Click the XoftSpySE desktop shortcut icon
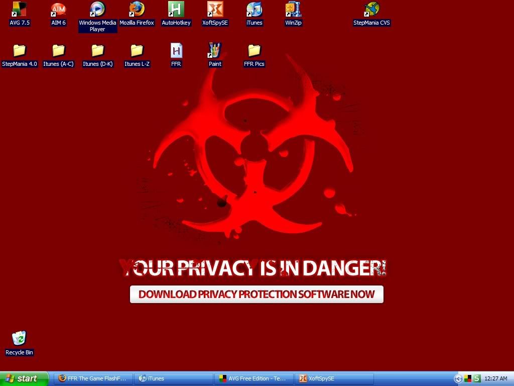 coord(215,10)
